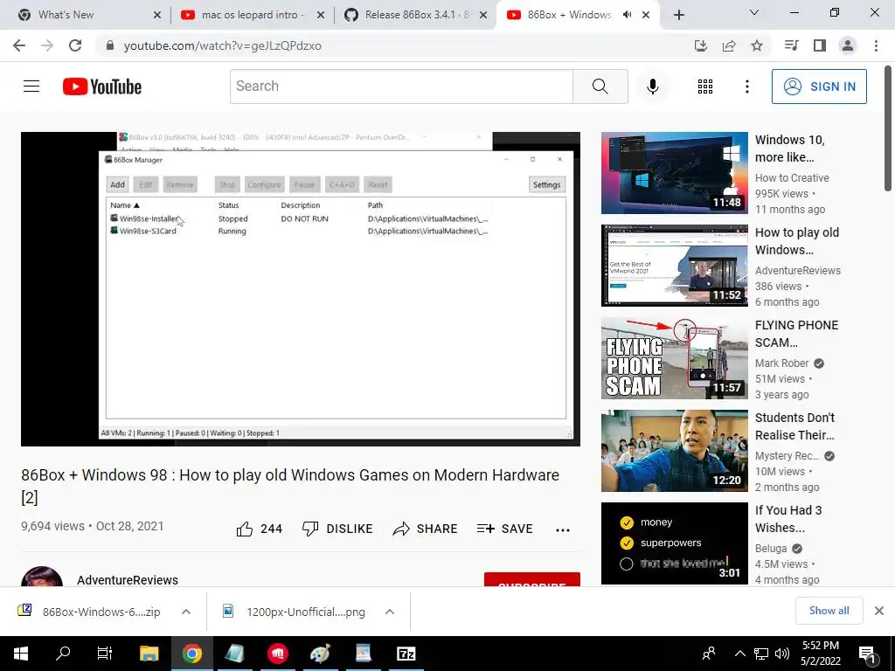Open Paint palette icon in taskbar
Image resolution: width=895 pixels, height=671 pixels.
[x=320, y=654]
